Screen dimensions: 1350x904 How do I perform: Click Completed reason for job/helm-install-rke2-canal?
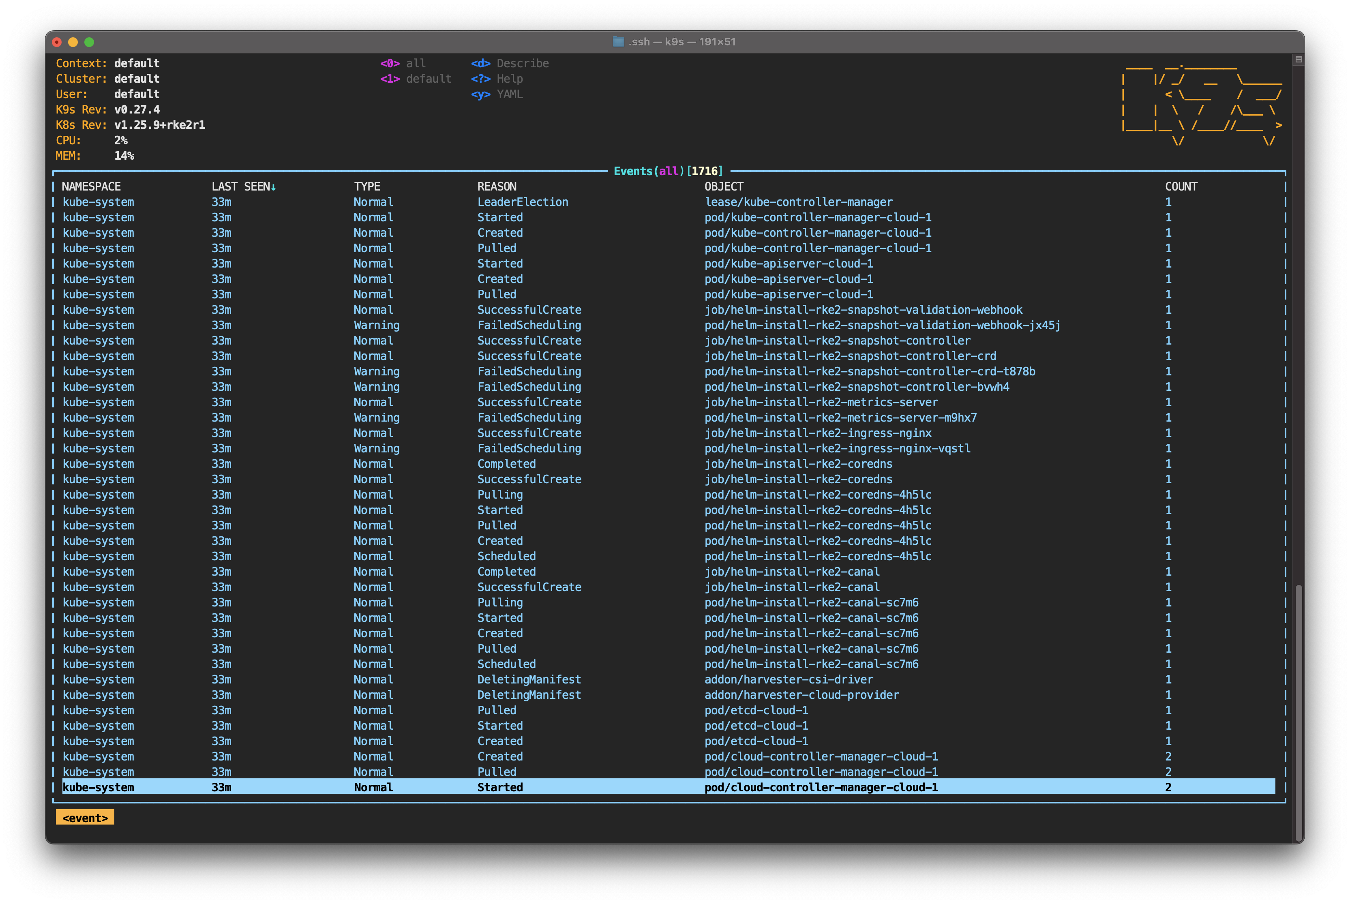(506, 571)
